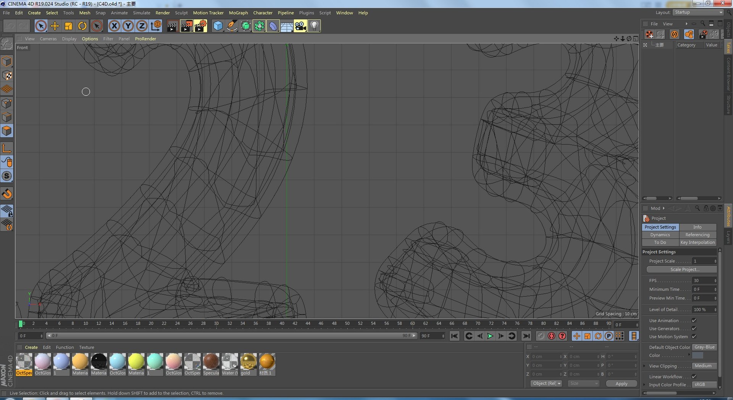The width and height of the screenshot is (733, 400).
Task: Open the spline Pen tool
Action: point(231,26)
